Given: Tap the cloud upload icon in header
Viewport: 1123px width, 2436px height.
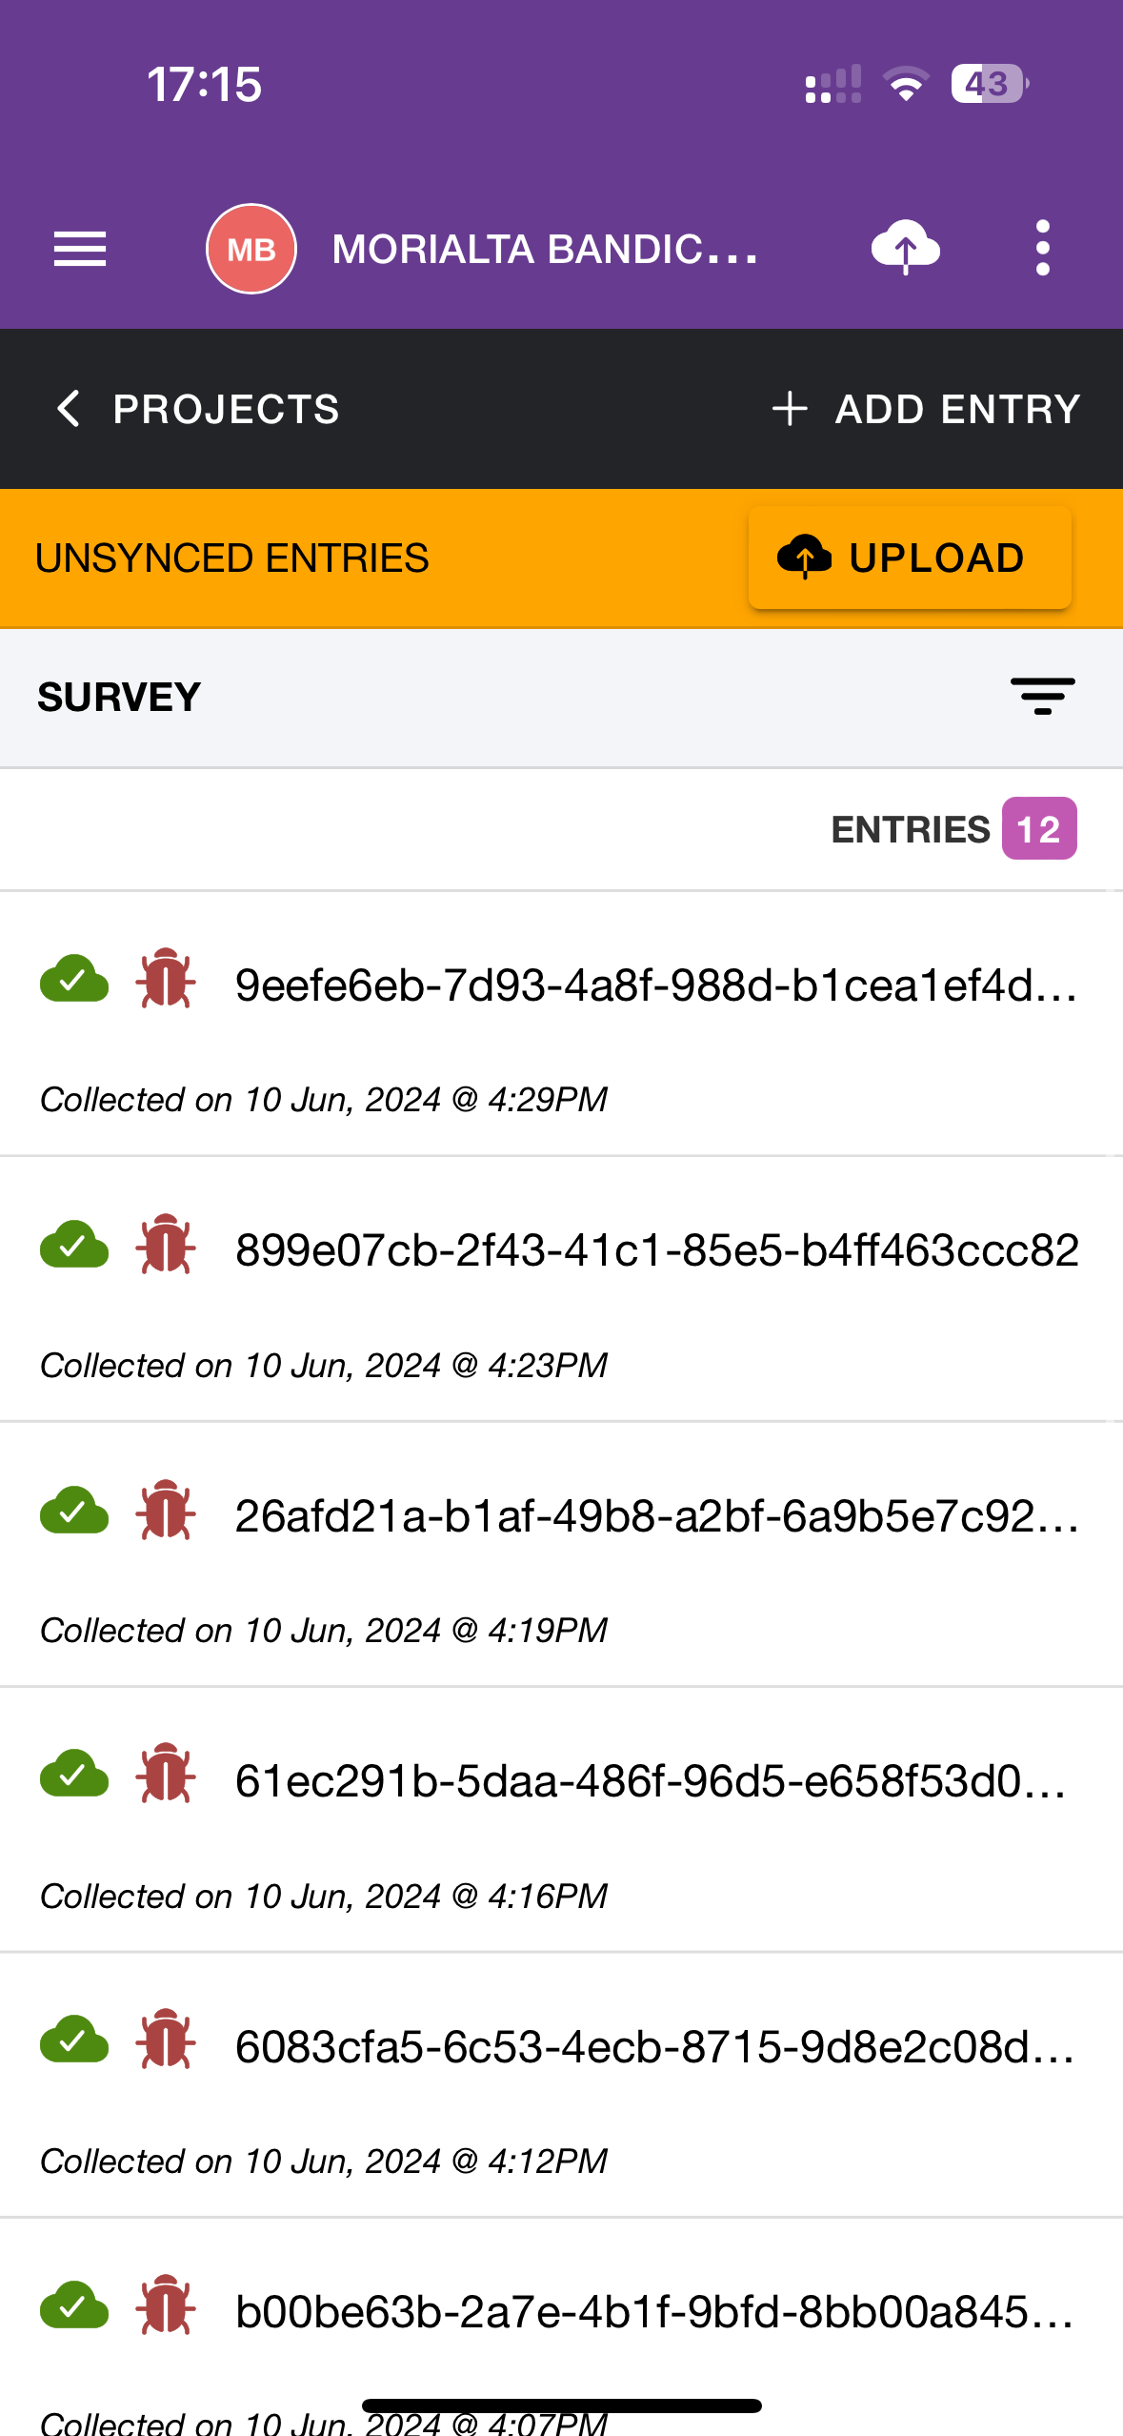Looking at the screenshot, I should click(x=905, y=248).
